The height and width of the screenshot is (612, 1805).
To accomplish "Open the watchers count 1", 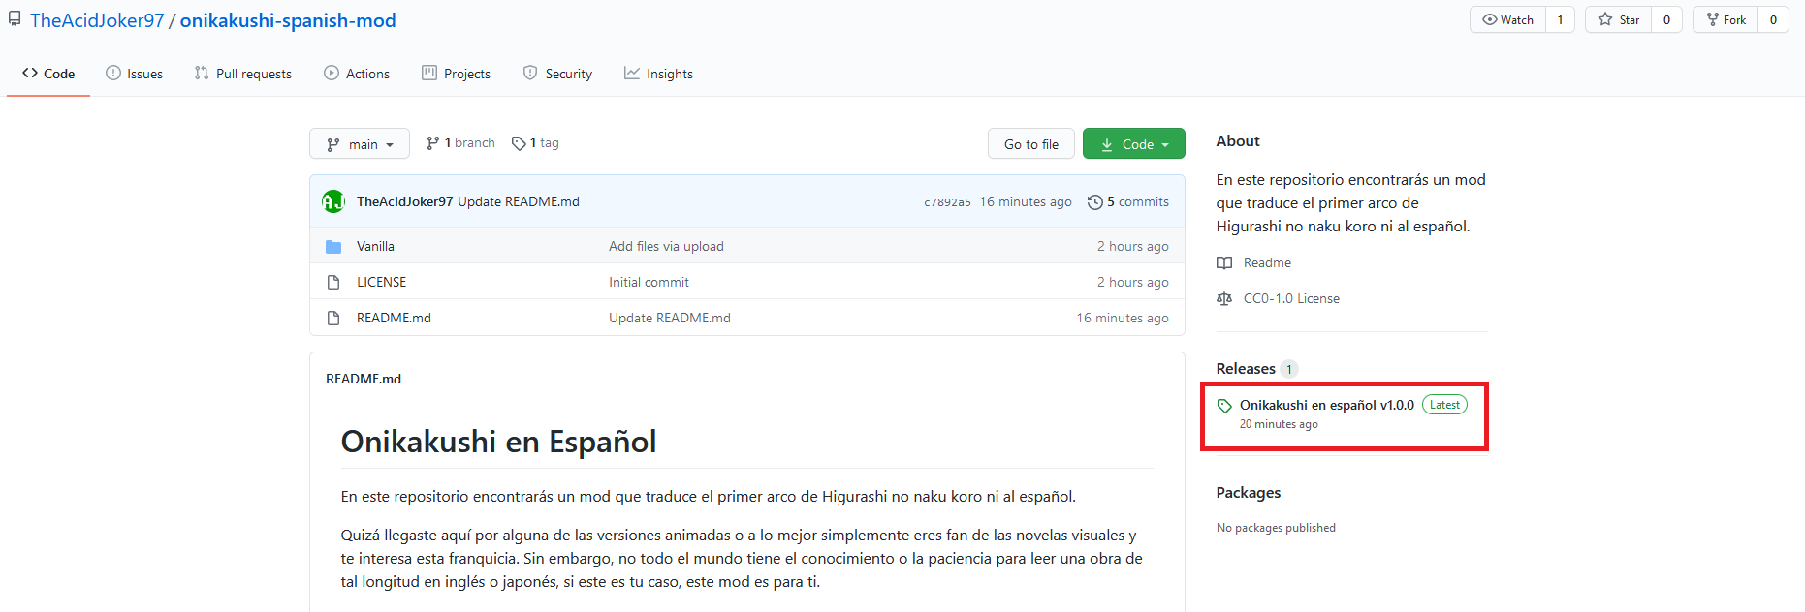I will click(1560, 19).
